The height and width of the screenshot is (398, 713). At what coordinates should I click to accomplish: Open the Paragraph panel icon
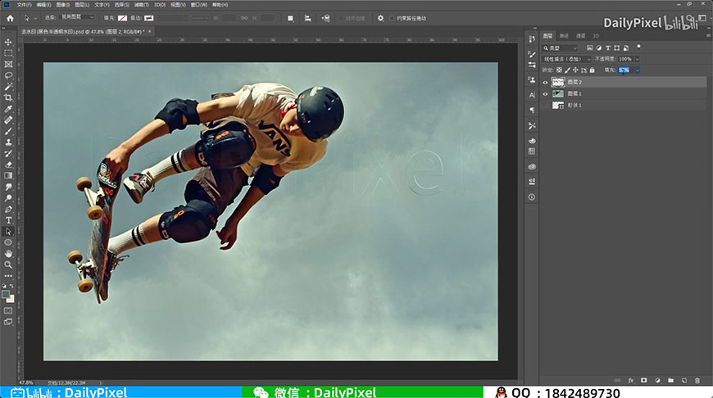(x=532, y=110)
